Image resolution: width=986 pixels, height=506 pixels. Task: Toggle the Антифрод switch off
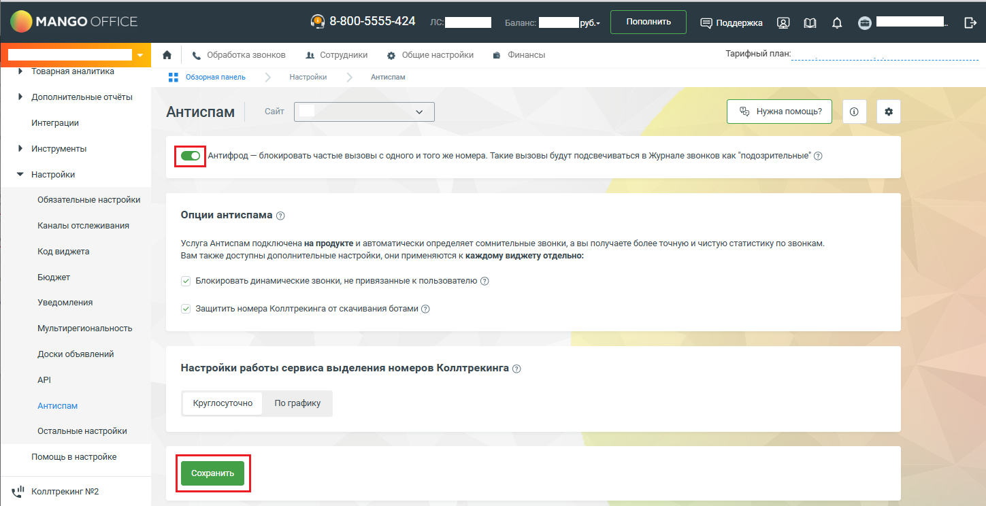click(x=191, y=156)
